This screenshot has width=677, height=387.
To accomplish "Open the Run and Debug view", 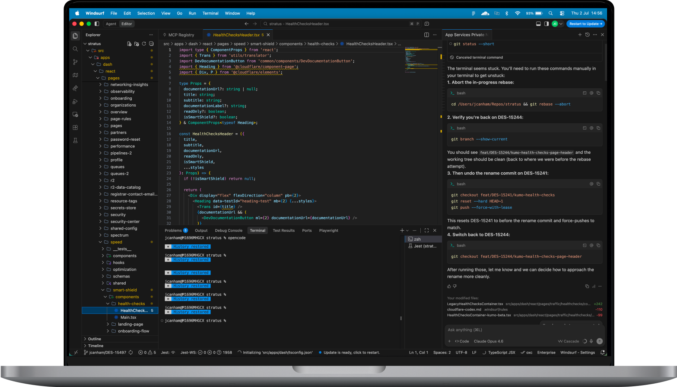I will pos(75,101).
